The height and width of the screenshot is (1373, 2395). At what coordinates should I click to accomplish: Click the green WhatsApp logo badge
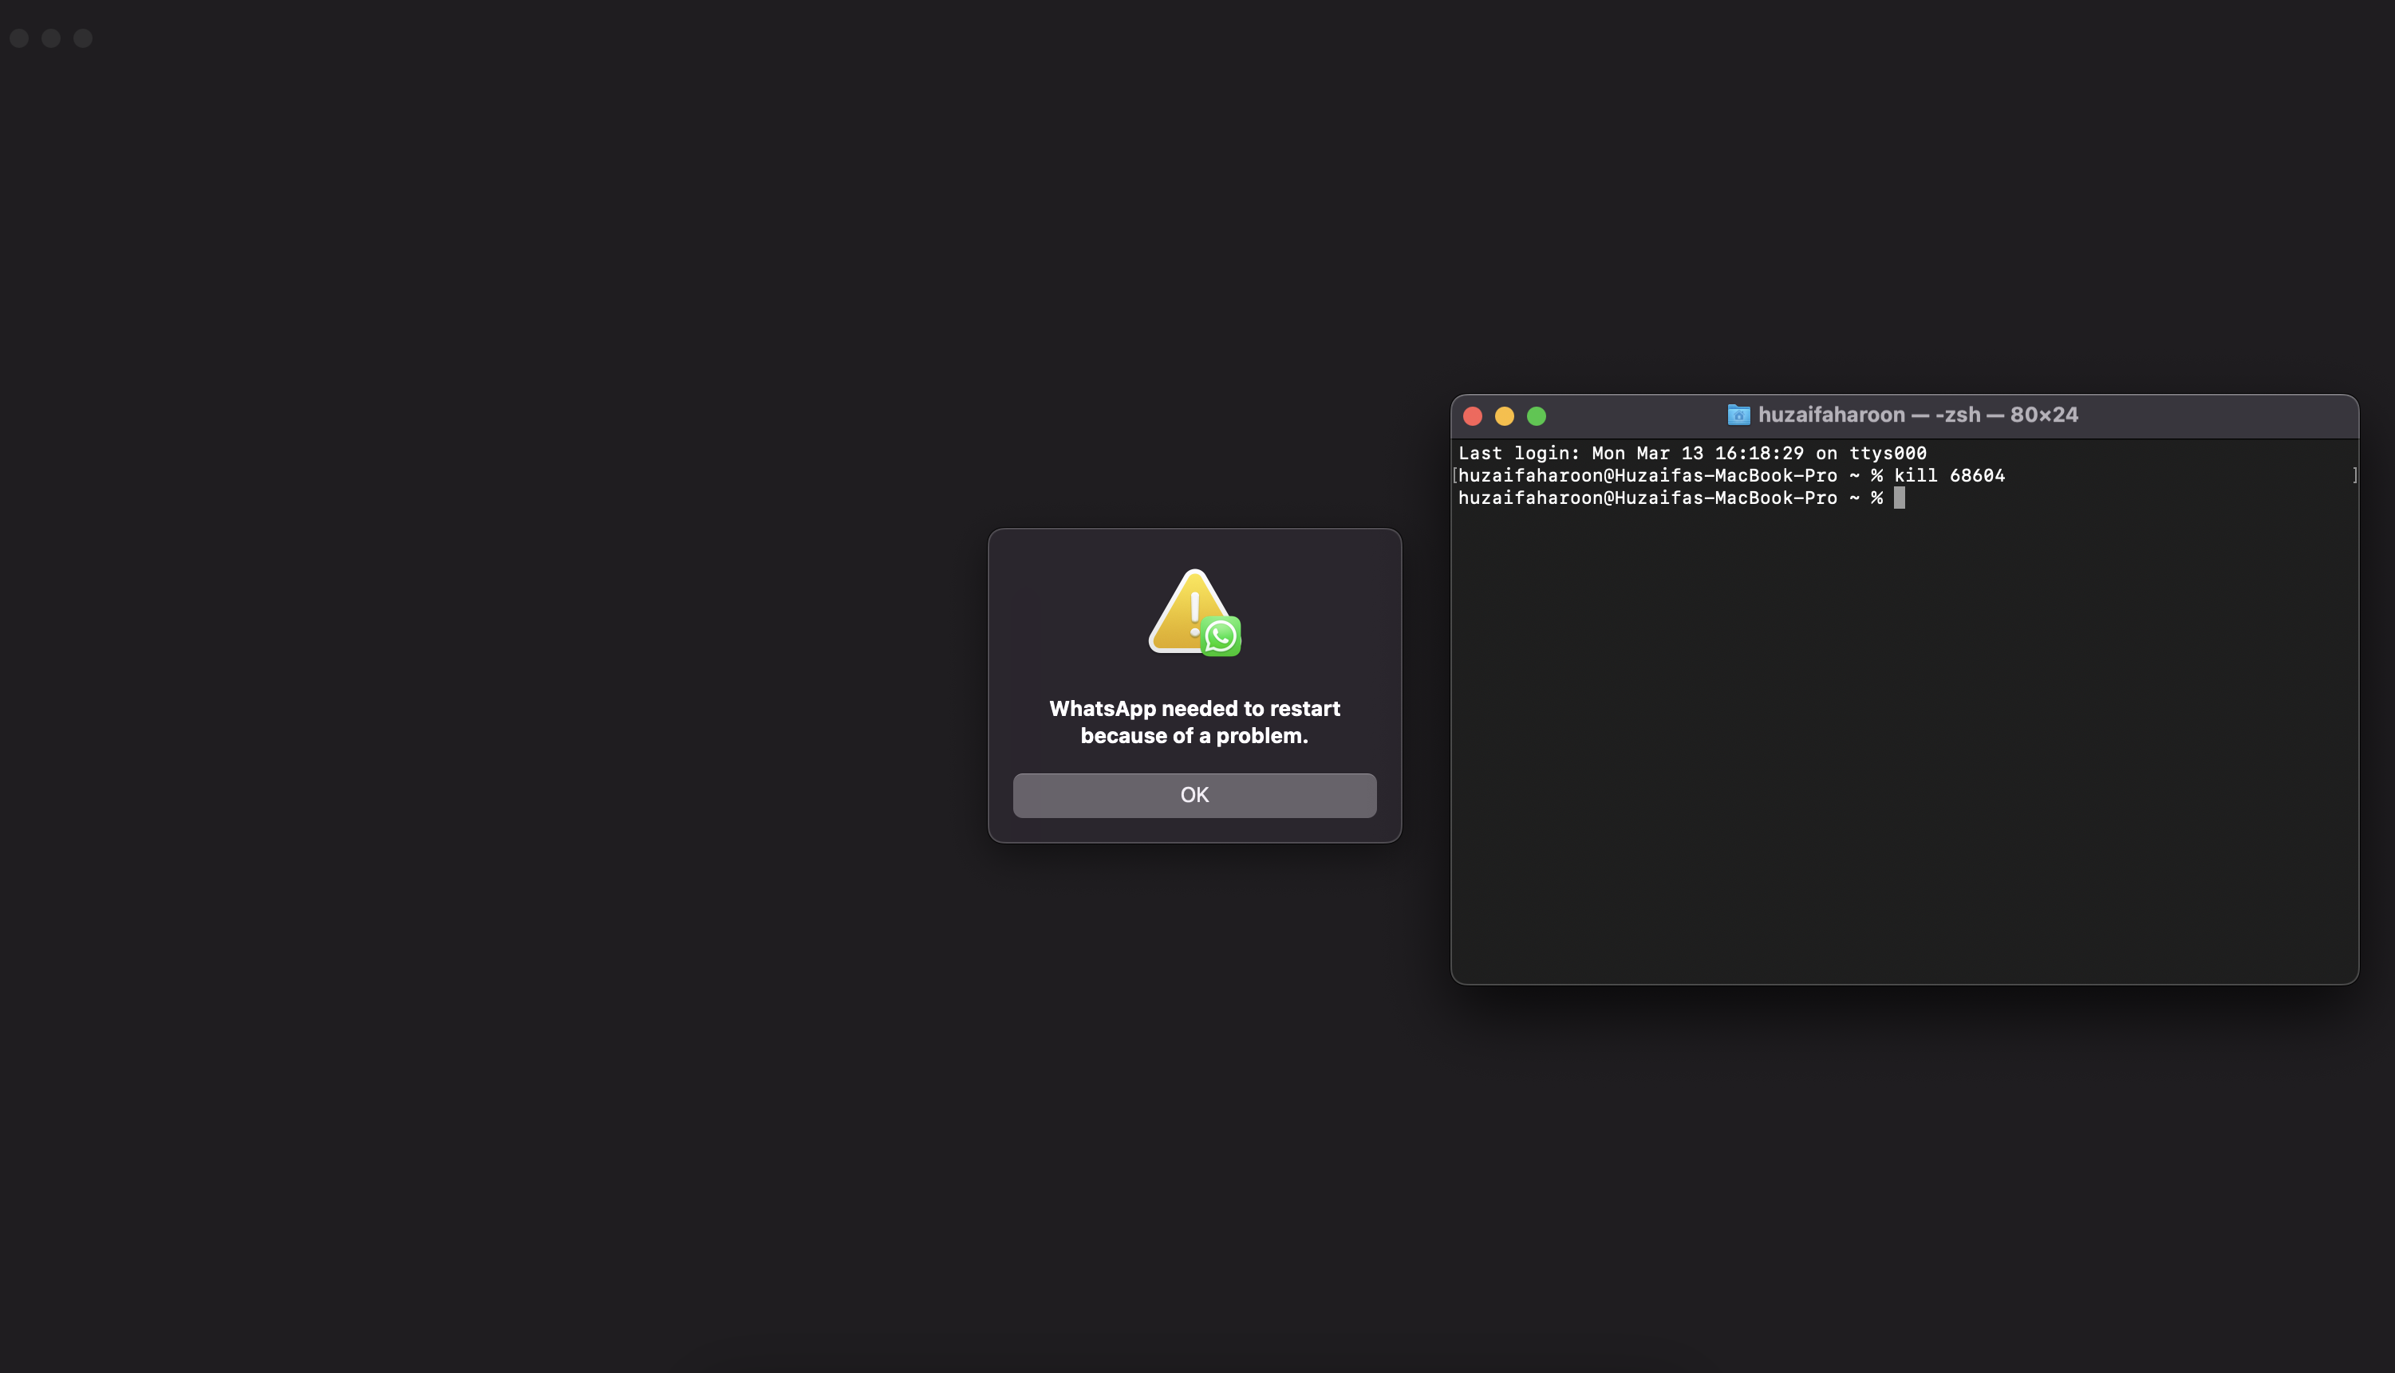click(1221, 636)
